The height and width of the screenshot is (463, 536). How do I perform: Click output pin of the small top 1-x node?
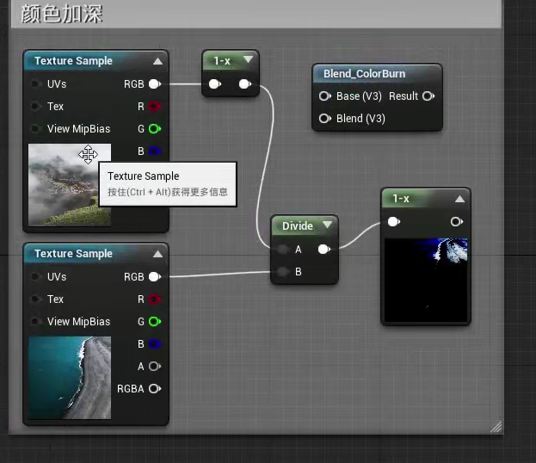pos(245,84)
